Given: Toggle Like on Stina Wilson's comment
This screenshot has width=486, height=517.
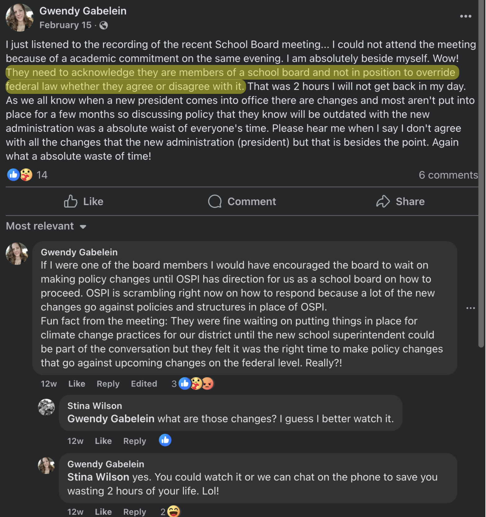Looking at the screenshot, I should coord(103,441).
